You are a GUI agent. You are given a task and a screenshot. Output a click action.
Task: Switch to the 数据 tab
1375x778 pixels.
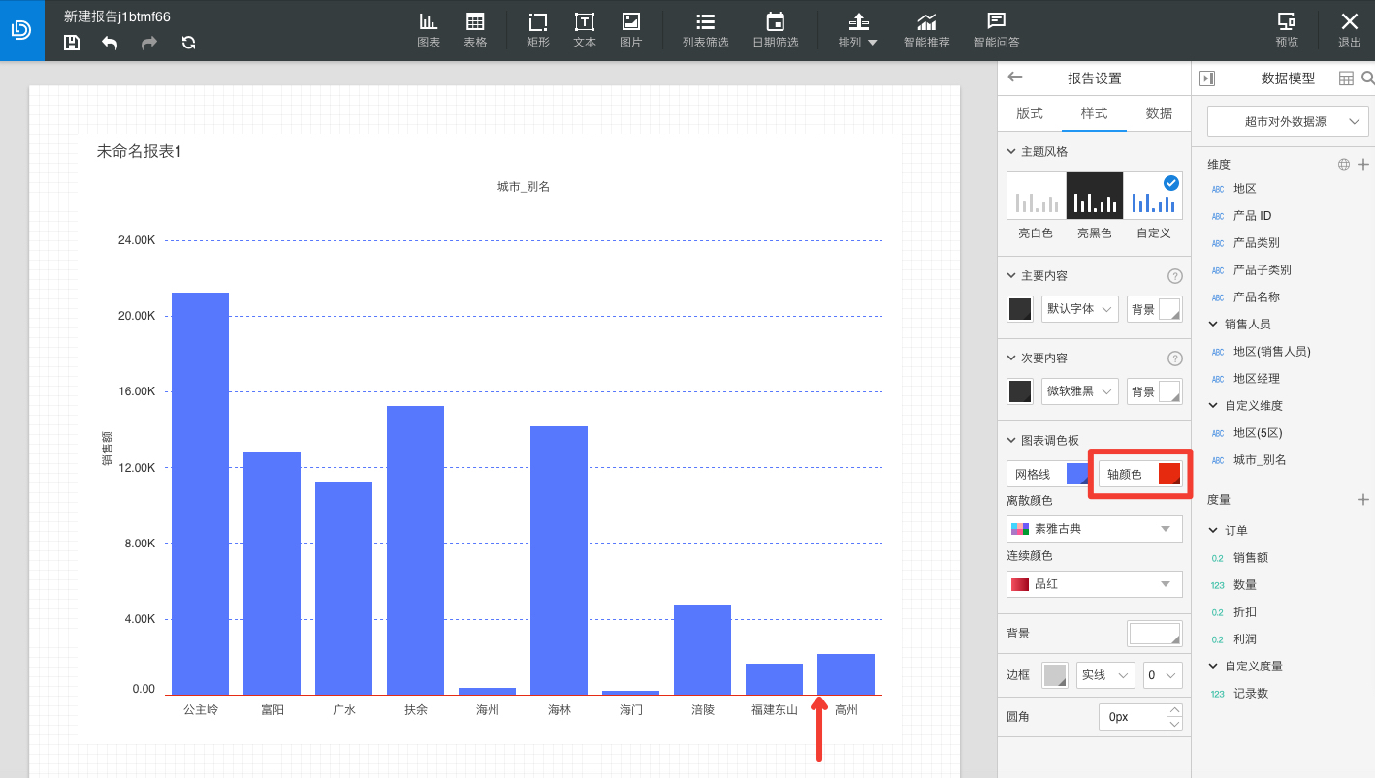click(x=1159, y=113)
